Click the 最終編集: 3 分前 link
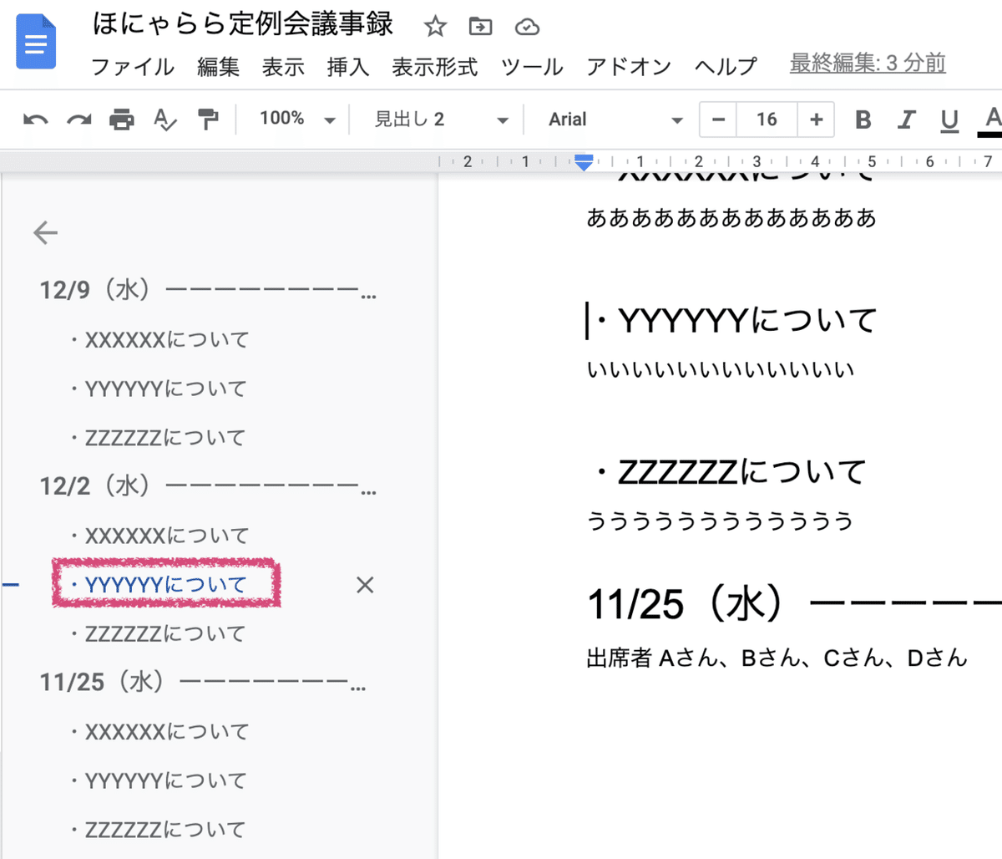This screenshot has width=1002, height=859. (x=867, y=63)
